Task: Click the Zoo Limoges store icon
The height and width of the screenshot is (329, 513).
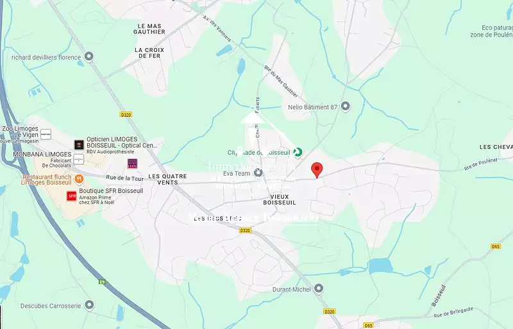Action: coord(46,134)
